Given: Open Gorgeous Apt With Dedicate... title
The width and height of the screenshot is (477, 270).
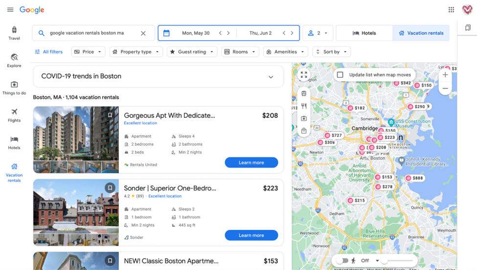Looking at the screenshot, I should tap(169, 115).
